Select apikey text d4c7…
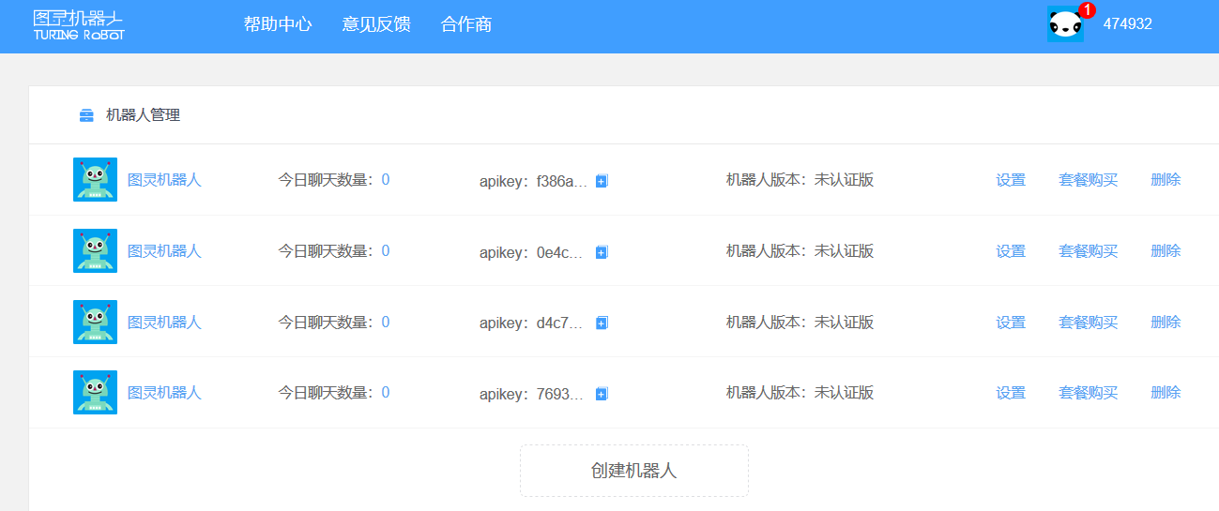 (560, 323)
